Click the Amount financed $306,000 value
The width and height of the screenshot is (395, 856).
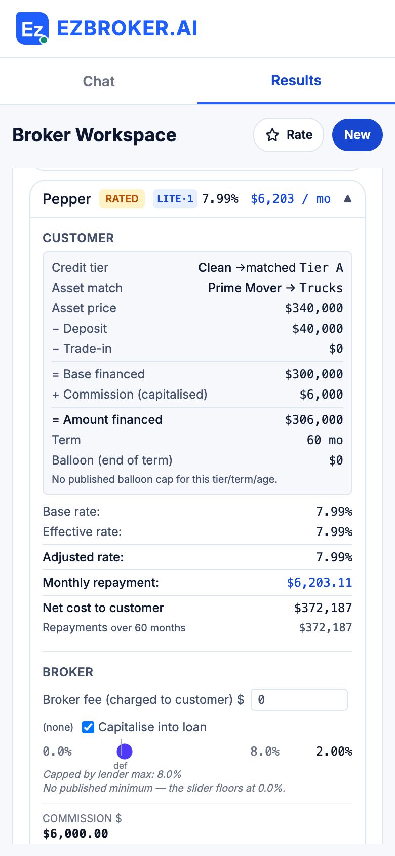[x=314, y=420]
